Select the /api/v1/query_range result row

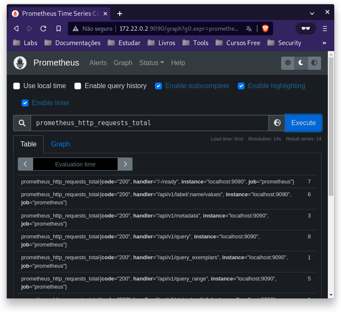point(167,283)
